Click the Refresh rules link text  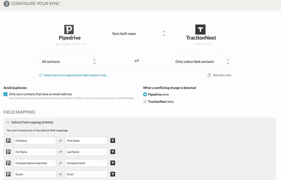tap(222, 75)
